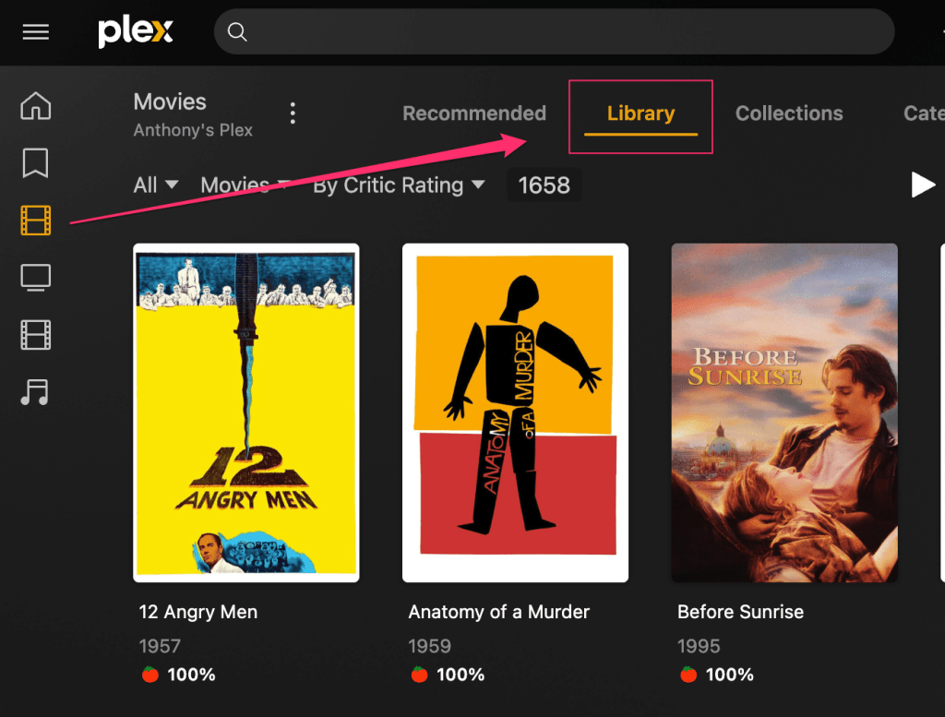Go to Home in sidebar

tap(36, 106)
